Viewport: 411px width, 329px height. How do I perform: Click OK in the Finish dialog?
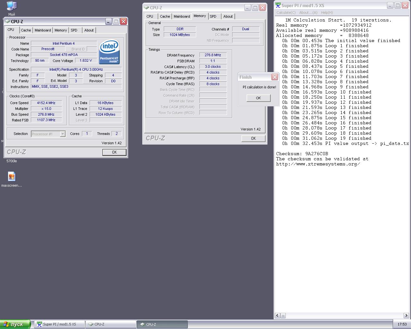258,98
